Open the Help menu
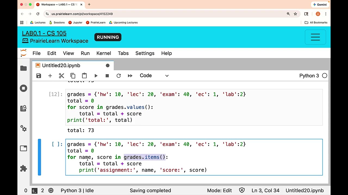This screenshot has height=195, width=348. [x=166, y=53]
